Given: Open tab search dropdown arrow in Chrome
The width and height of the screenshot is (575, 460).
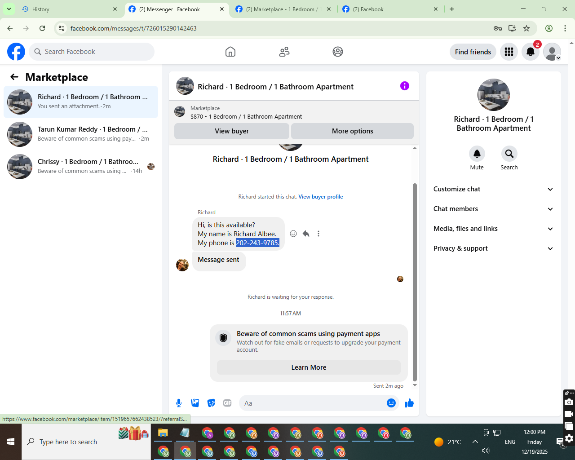Looking at the screenshot, I should 9,9.
